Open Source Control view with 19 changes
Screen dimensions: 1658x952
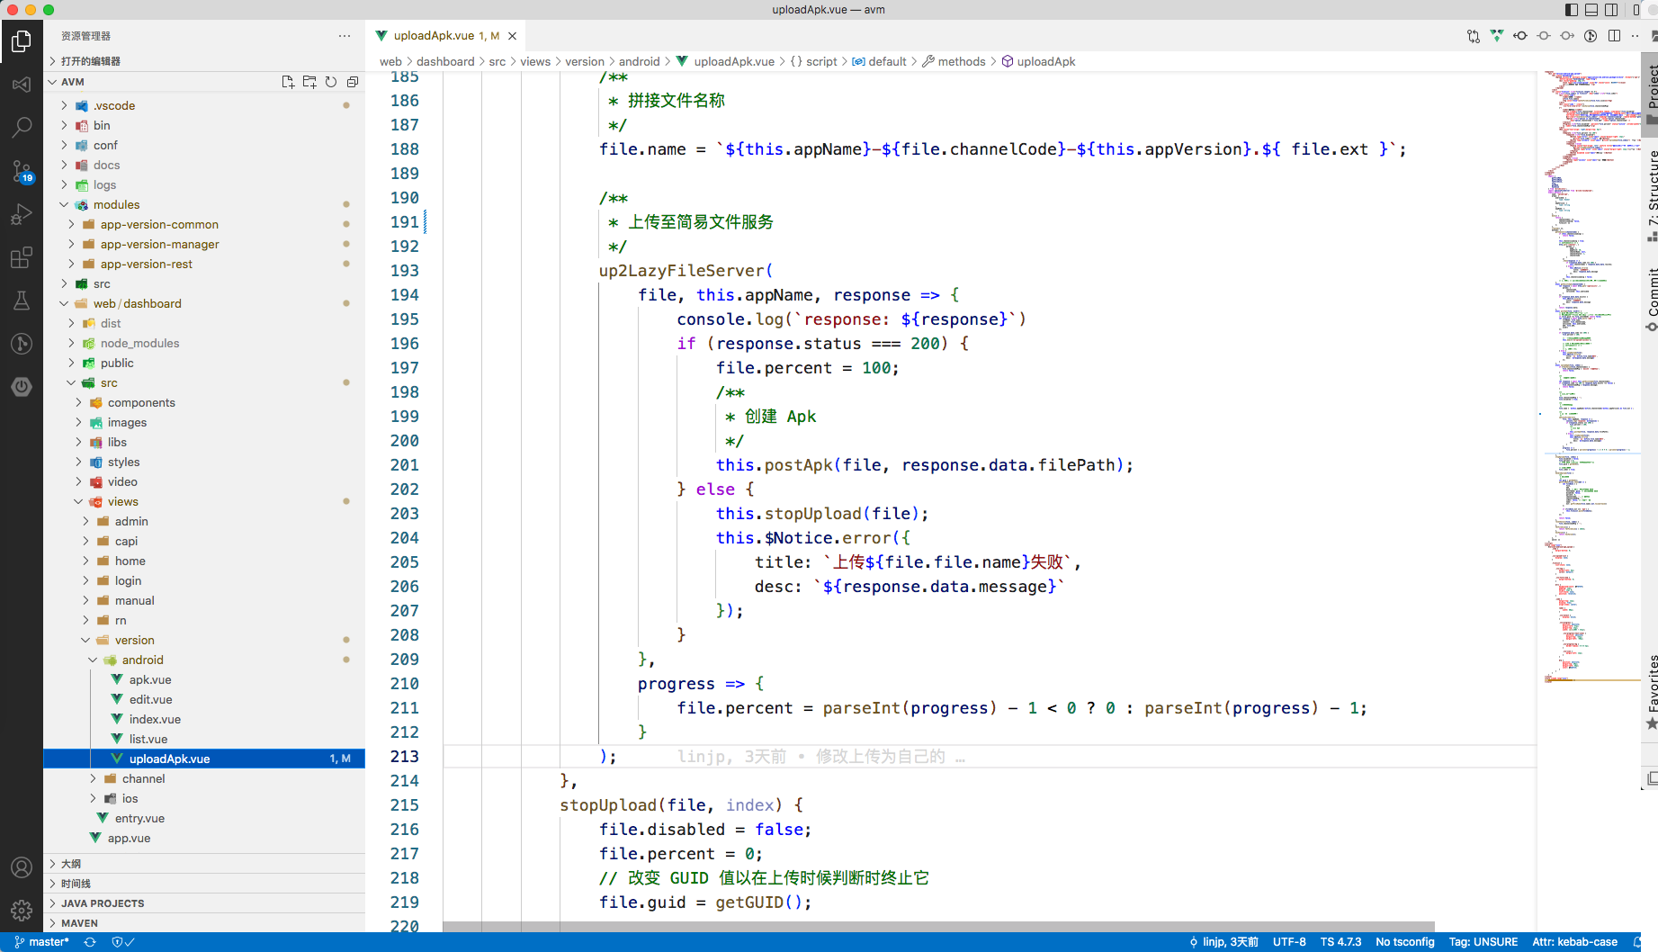(x=22, y=171)
